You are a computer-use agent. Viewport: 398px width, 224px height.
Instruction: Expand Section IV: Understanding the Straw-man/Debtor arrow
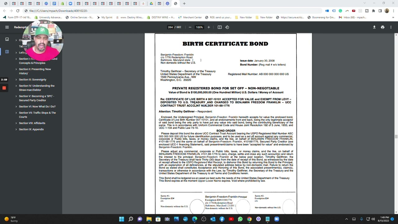tap(16, 86)
